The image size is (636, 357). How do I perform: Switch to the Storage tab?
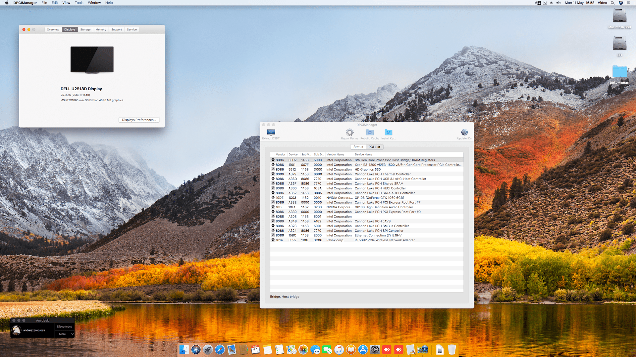point(85,29)
